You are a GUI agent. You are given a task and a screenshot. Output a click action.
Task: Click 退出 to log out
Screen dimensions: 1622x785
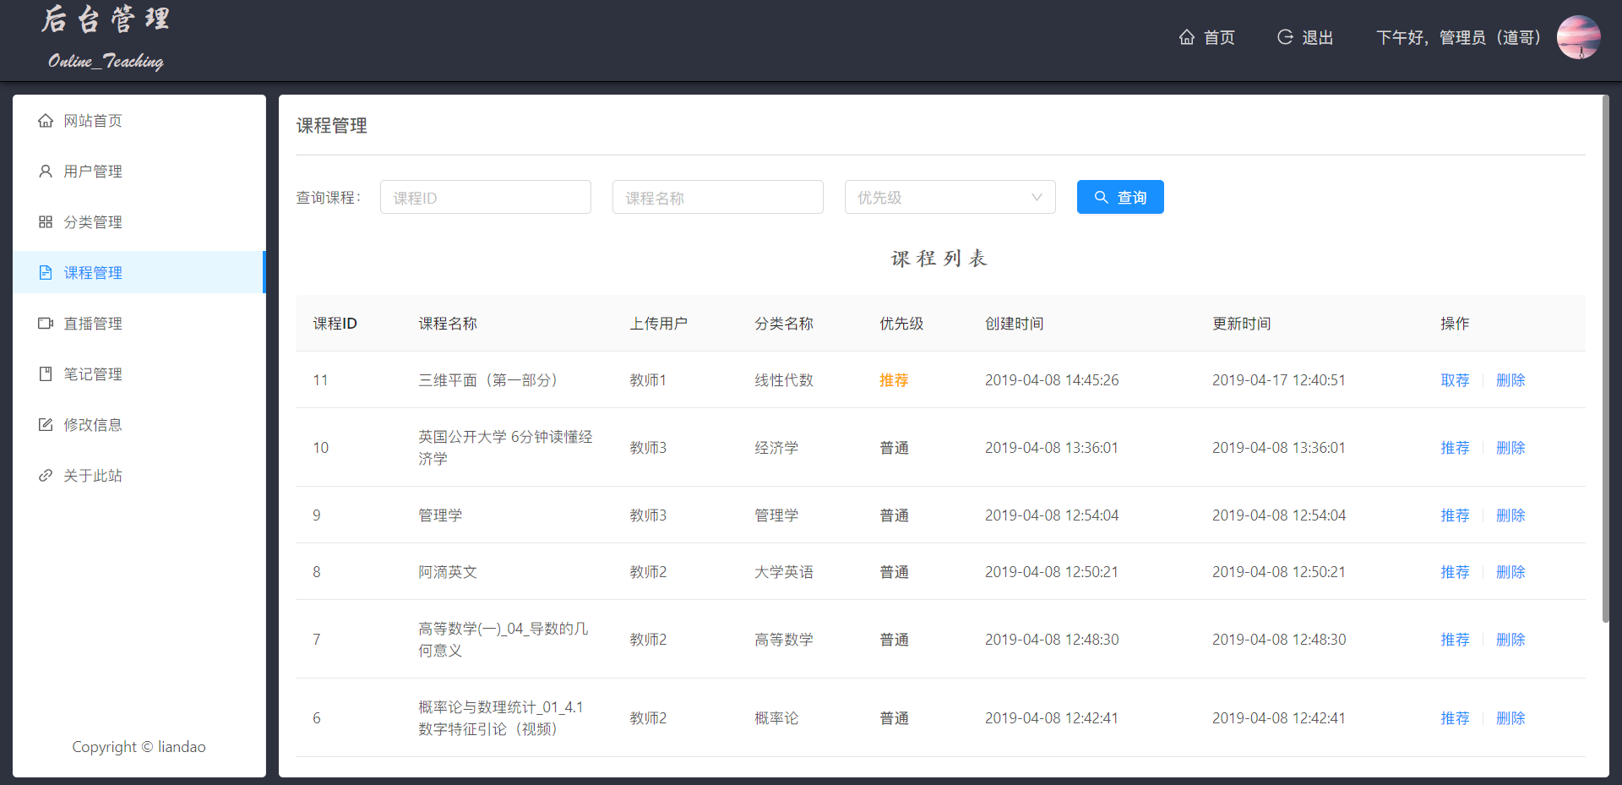click(1305, 37)
